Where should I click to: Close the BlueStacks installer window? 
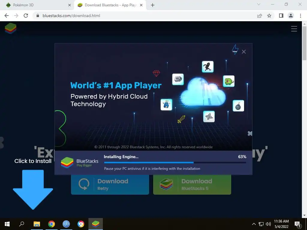click(x=244, y=52)
